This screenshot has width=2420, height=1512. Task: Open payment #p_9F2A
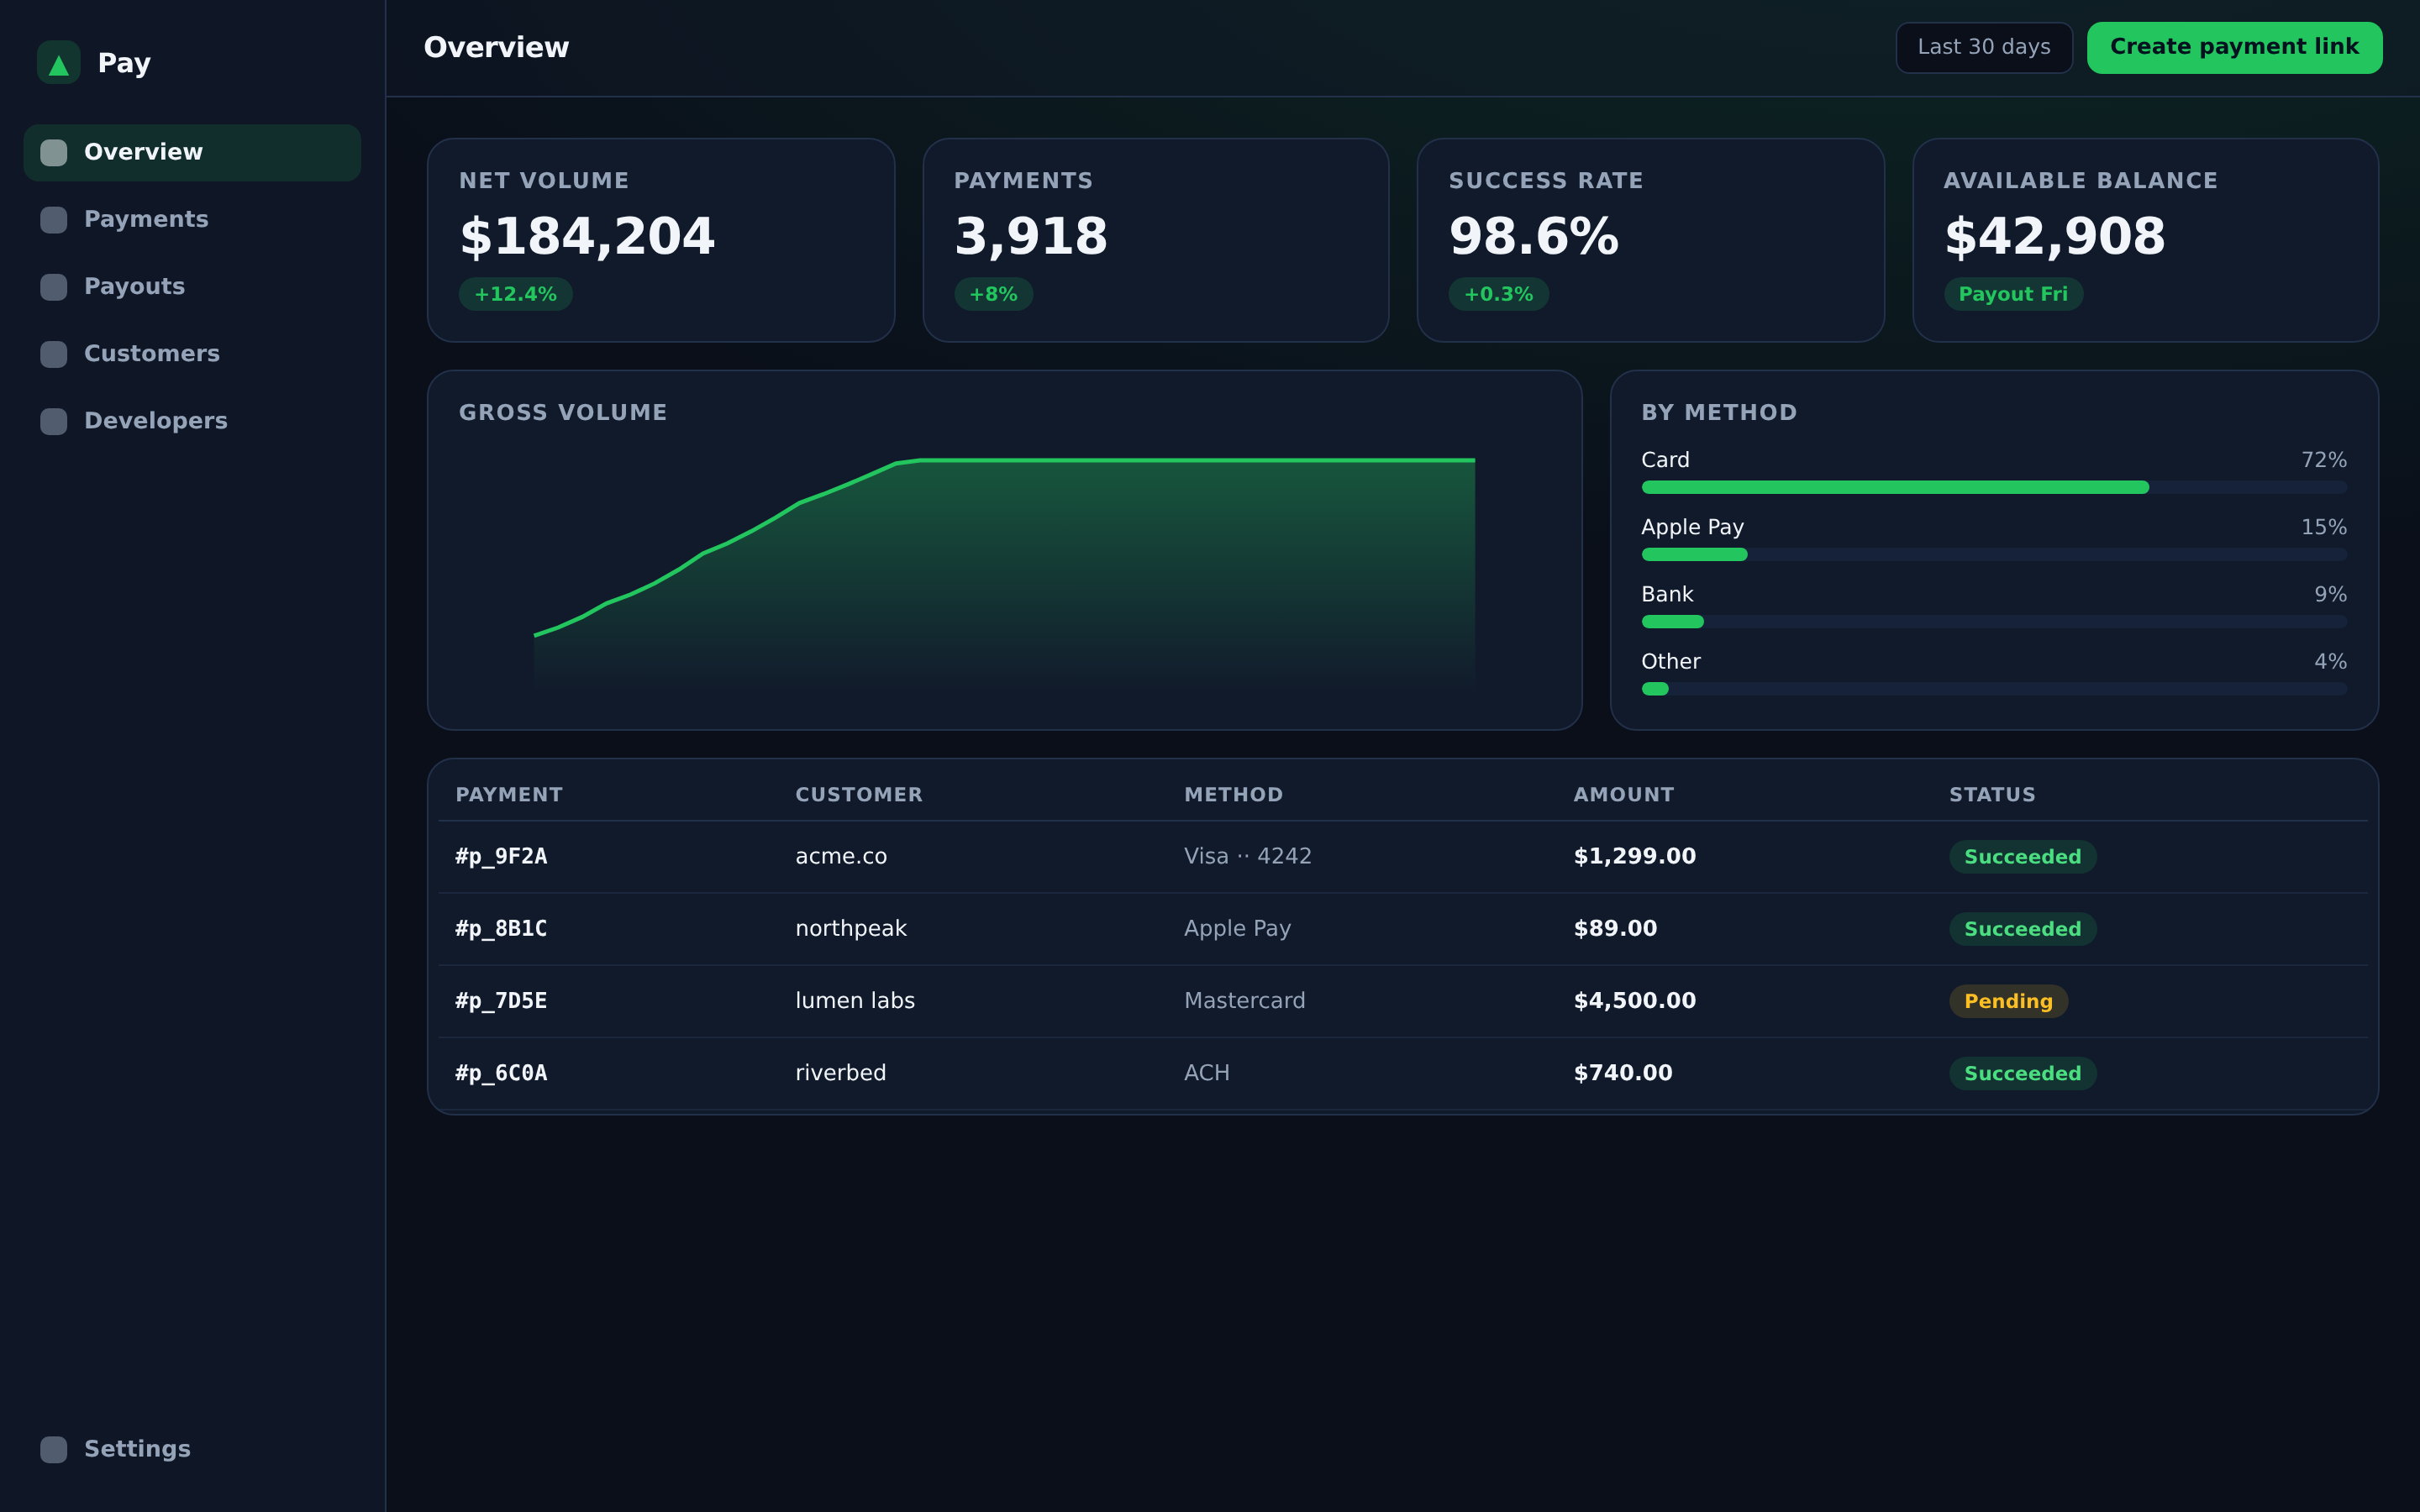tap(501, 857)
